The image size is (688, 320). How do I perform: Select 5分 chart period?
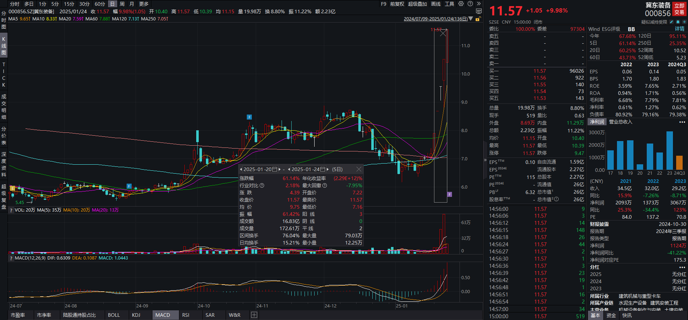tap(55, 4)
